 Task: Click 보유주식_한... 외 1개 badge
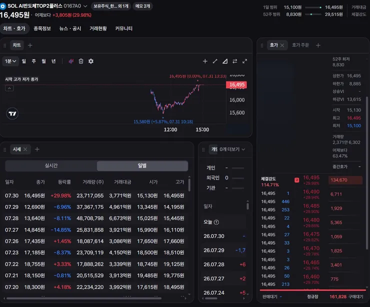(x=111, y=6)
